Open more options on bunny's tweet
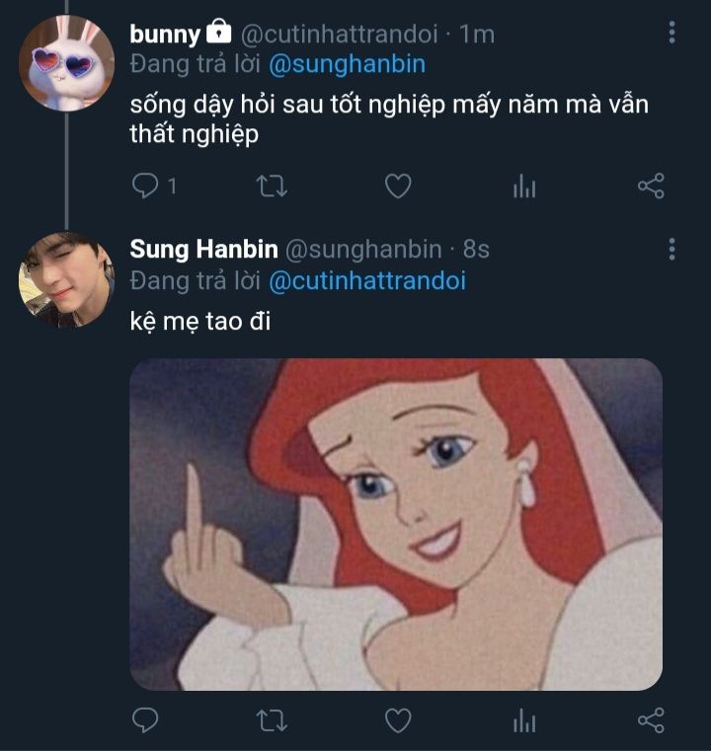The height and width of the screenshot is (751, 711). (671, 34)
